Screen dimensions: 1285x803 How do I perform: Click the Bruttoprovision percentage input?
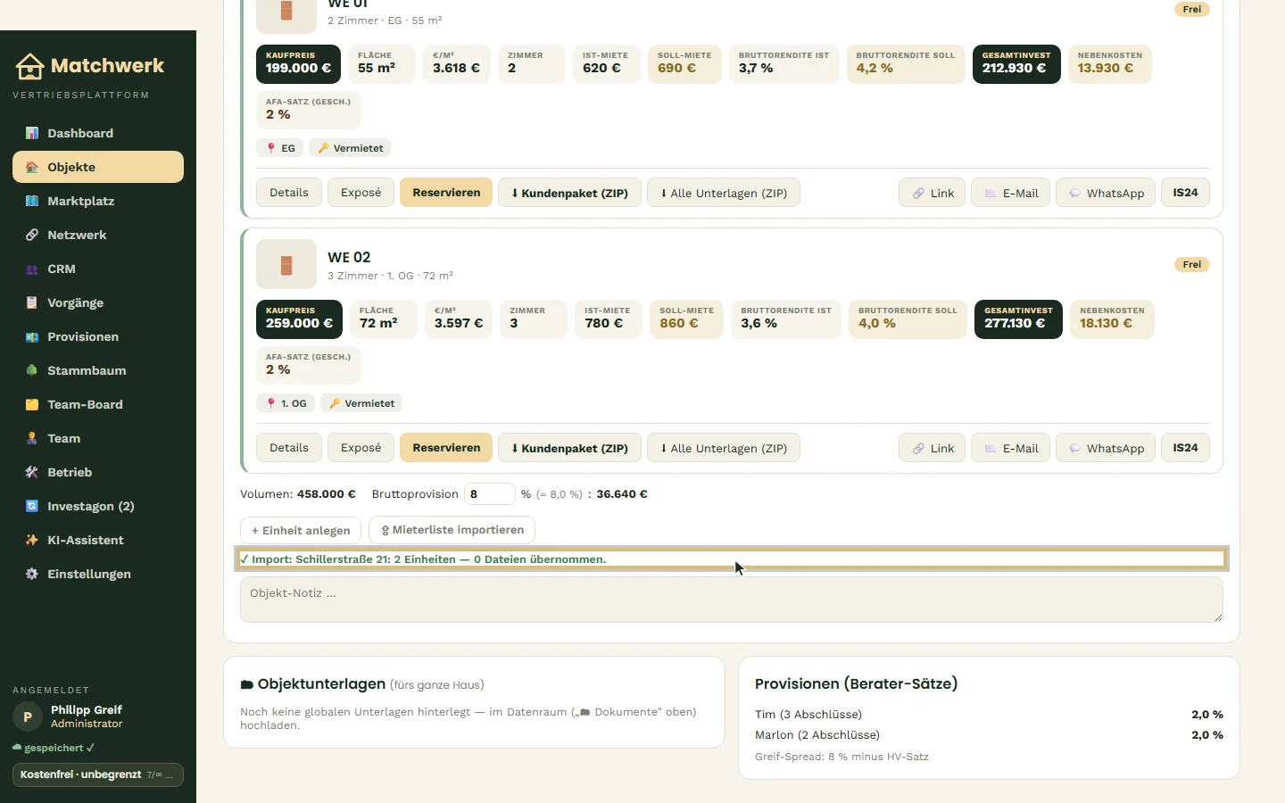click(x=489, y=494)
